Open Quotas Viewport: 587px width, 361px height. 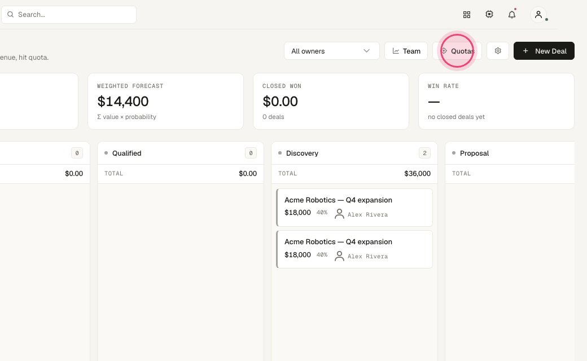(x=457, y=51)
